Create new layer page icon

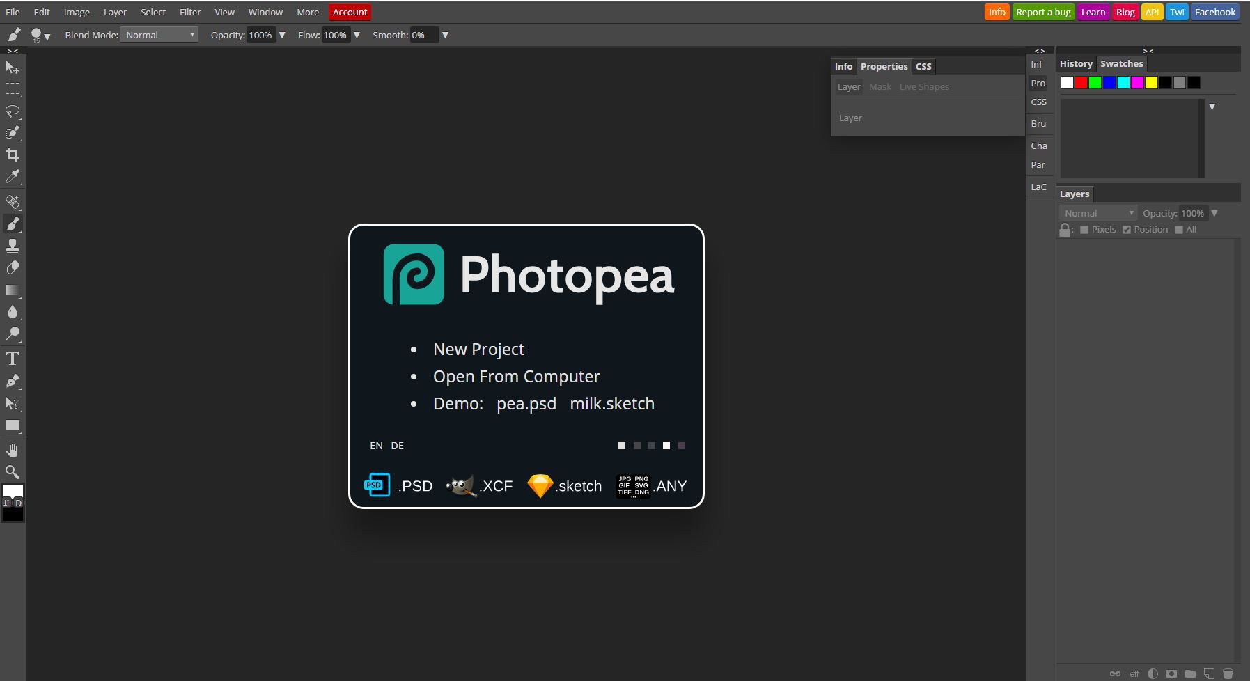(1209, 673)
